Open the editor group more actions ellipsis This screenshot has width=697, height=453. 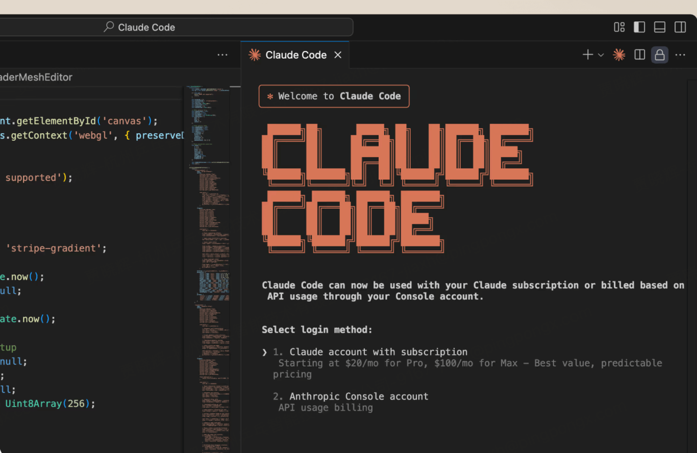(222, 55)
